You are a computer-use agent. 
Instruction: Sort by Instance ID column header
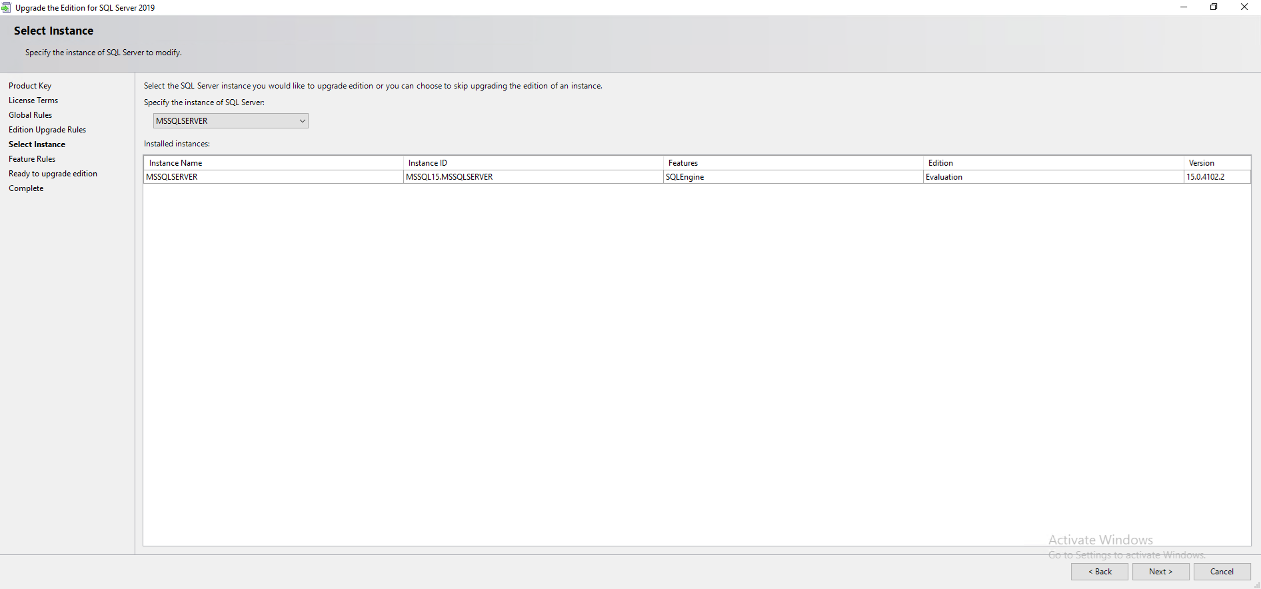point(533,163)
